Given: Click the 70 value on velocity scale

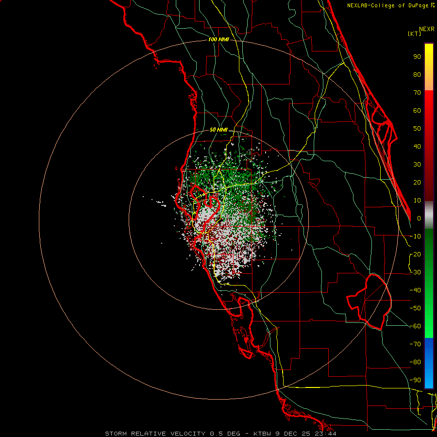Looking at the screenshot, I should (417, 93).
